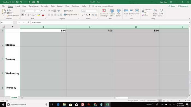Apply percent style to cells
Screen dimensions: 191x107
(86, 15)
